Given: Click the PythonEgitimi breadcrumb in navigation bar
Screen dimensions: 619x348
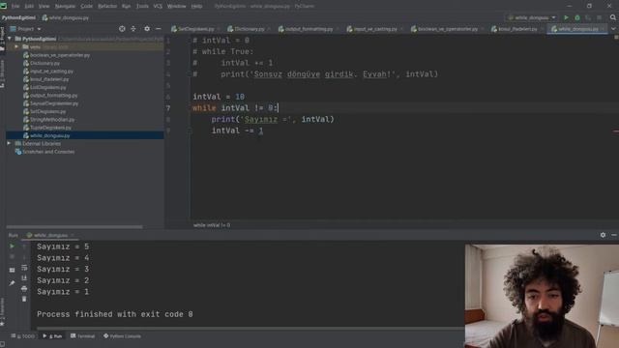Looking at the screenshot, I should [18, 17].
